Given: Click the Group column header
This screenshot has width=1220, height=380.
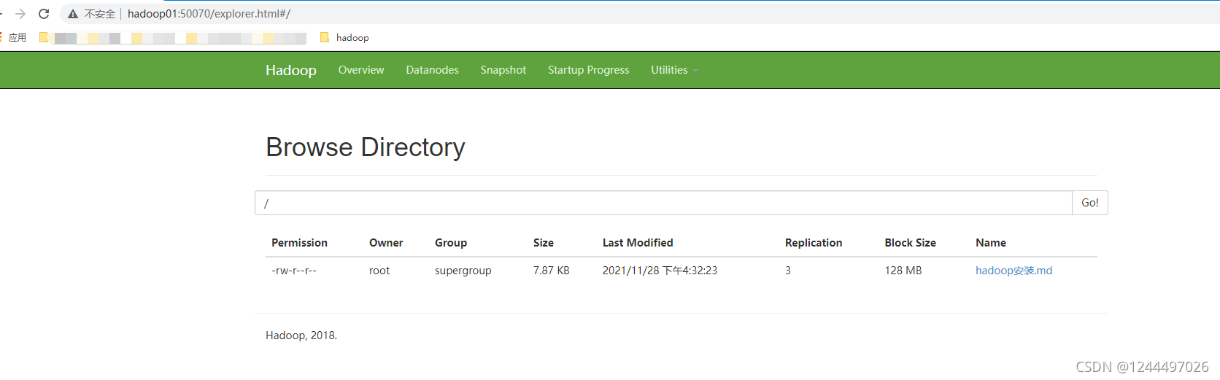Looking at the screenshot, I should (451, 243).
